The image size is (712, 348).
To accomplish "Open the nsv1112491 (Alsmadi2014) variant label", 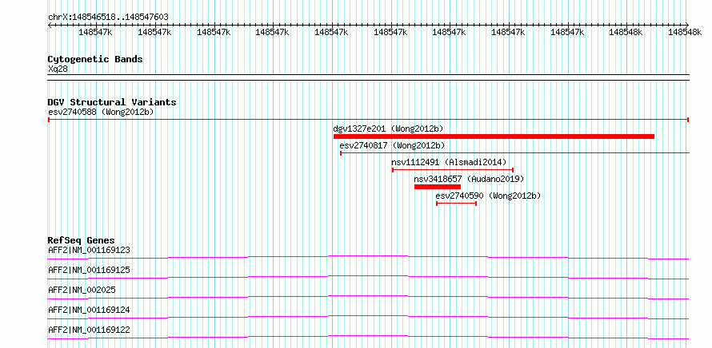I will point(449,162).
